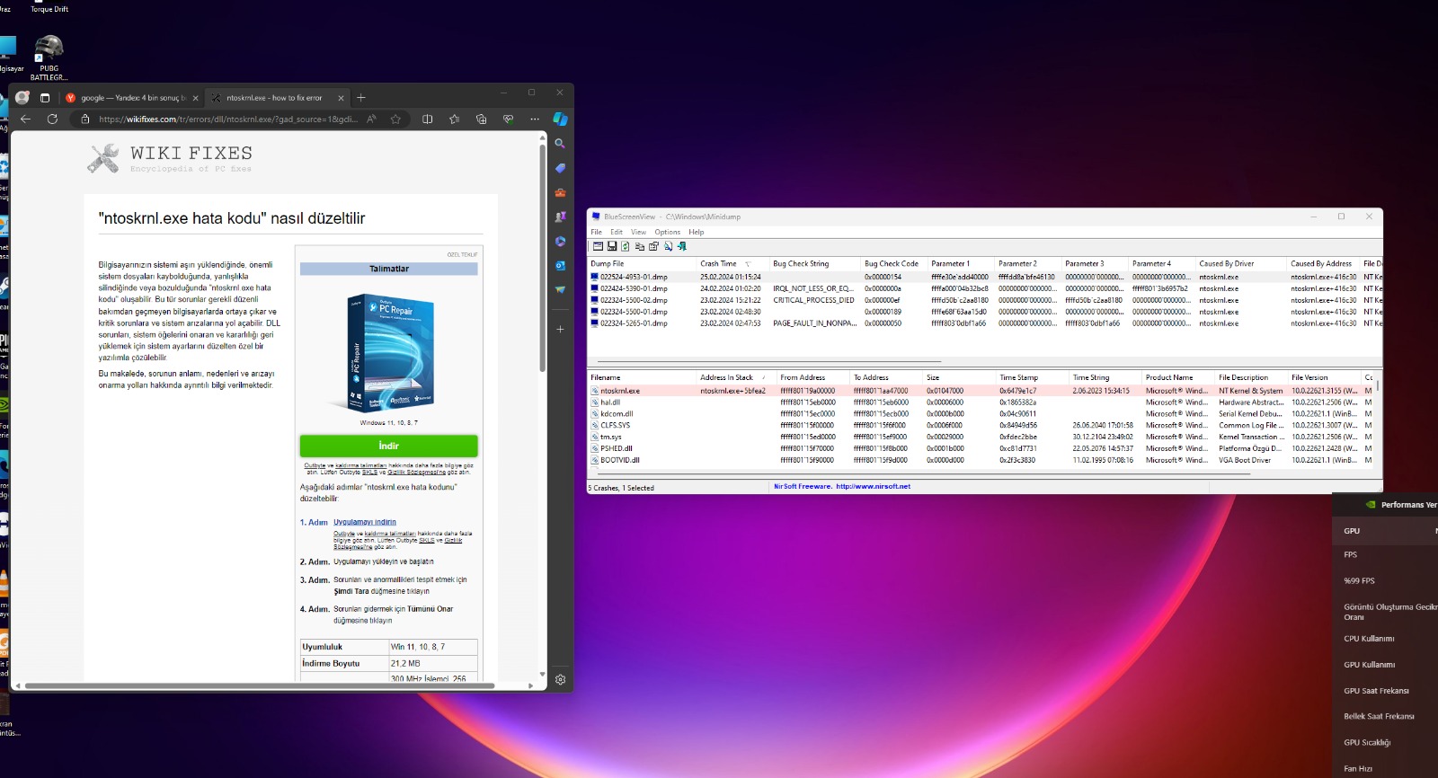The height and width of the screenshot is (778, 1438).
Task: Click the site info lock icon
Action: pyautogui.click(x=85, y=119)
